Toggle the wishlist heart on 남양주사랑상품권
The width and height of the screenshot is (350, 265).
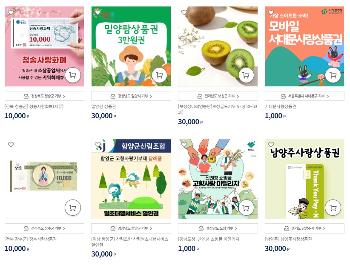pos(271,145)
